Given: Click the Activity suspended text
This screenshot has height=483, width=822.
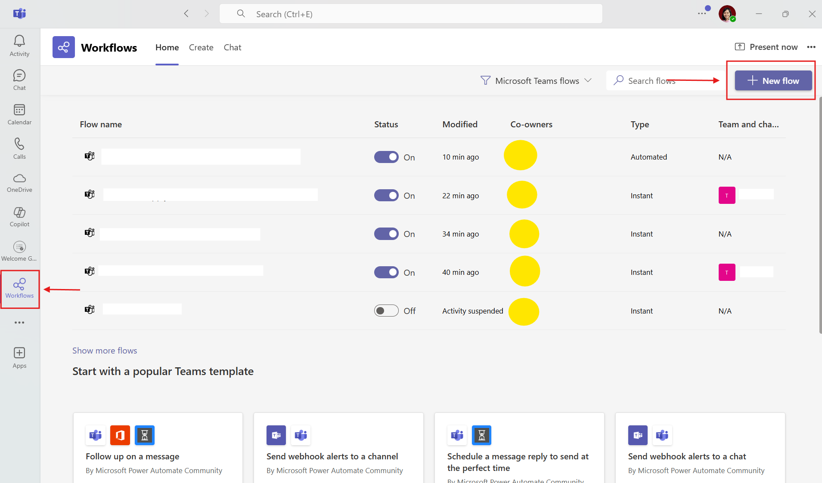Looking at the screenshot, I should point(472,311).
